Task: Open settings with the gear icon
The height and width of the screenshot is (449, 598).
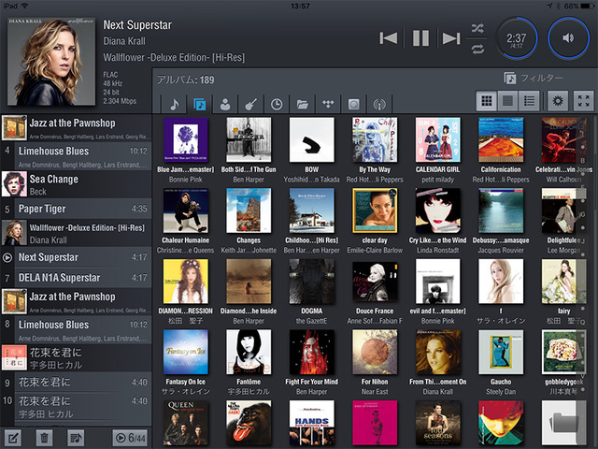Action: 558,101
